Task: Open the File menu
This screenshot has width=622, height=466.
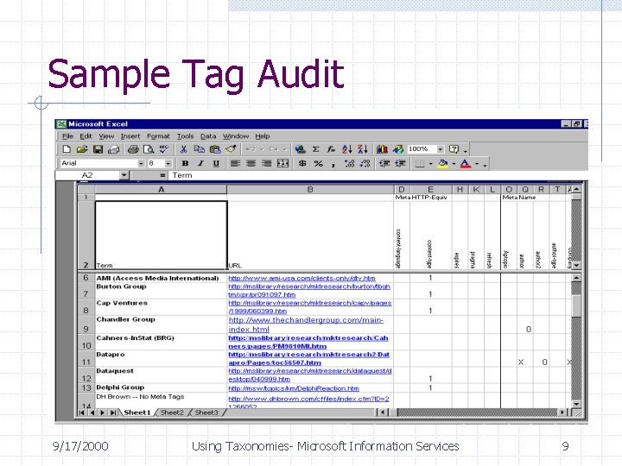Action: (x=68, y=136)
